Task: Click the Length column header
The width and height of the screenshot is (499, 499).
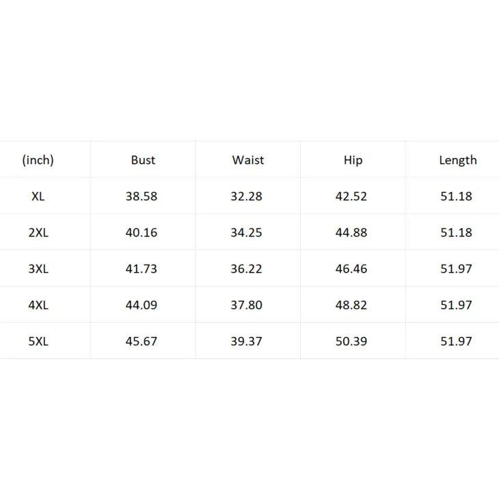Action: [x=458, y=161]
